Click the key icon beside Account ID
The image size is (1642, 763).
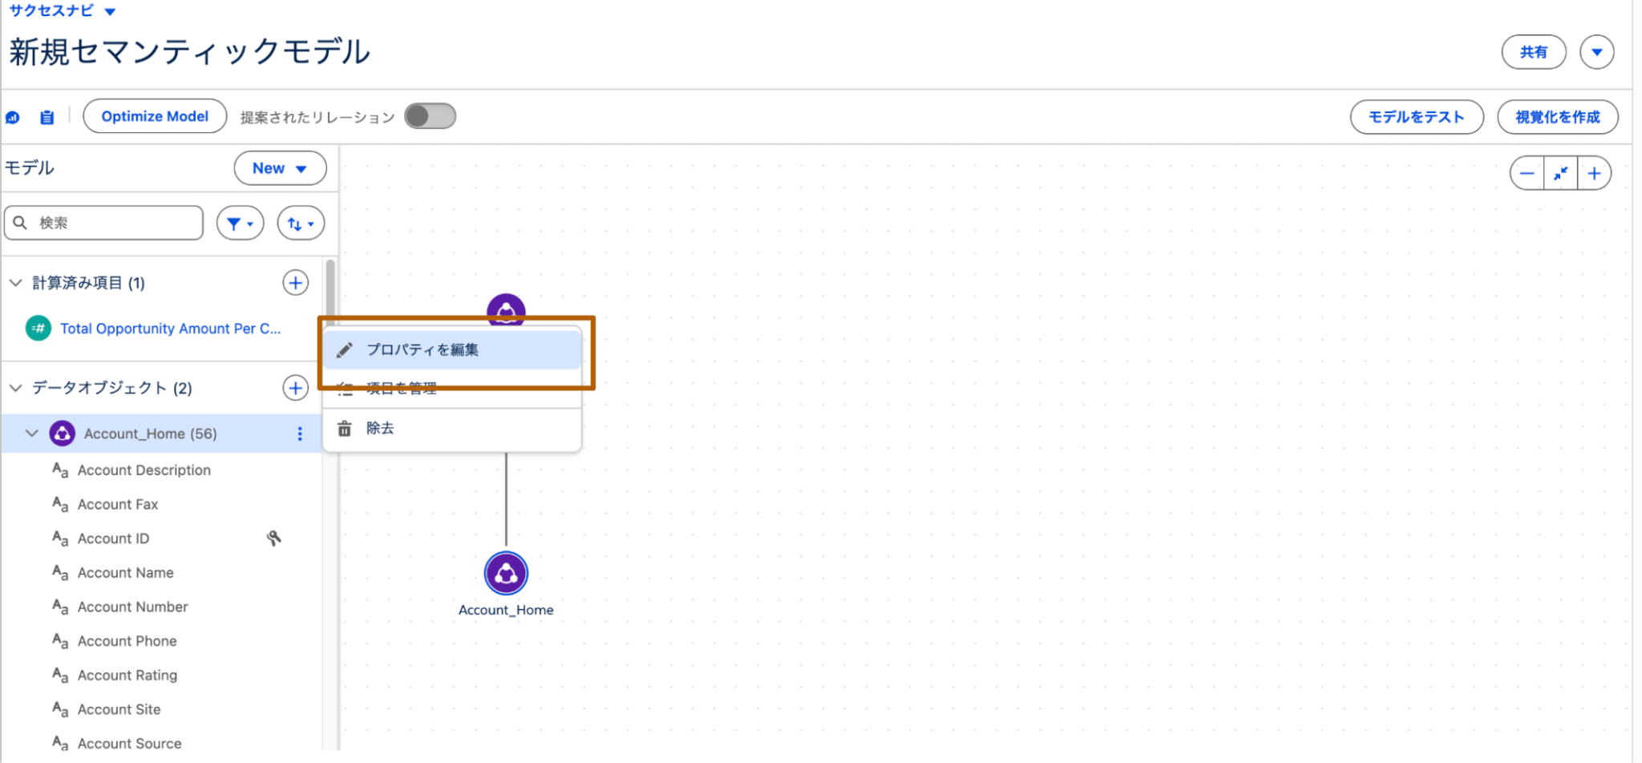[274, 538]
